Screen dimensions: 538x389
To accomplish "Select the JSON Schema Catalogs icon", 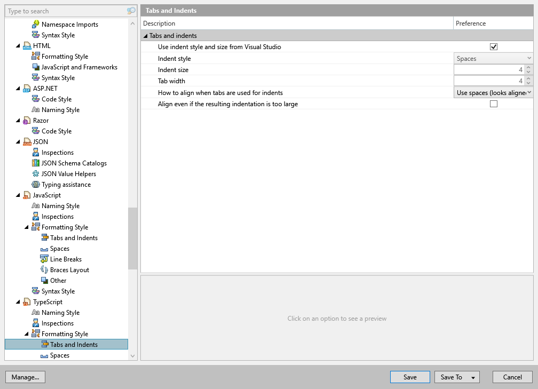I will point(36,163).
